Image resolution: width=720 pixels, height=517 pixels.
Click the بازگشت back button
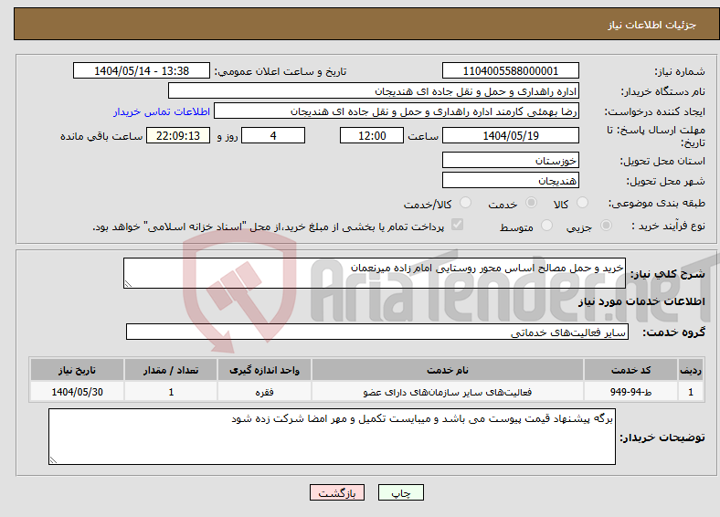coord(337,492)
